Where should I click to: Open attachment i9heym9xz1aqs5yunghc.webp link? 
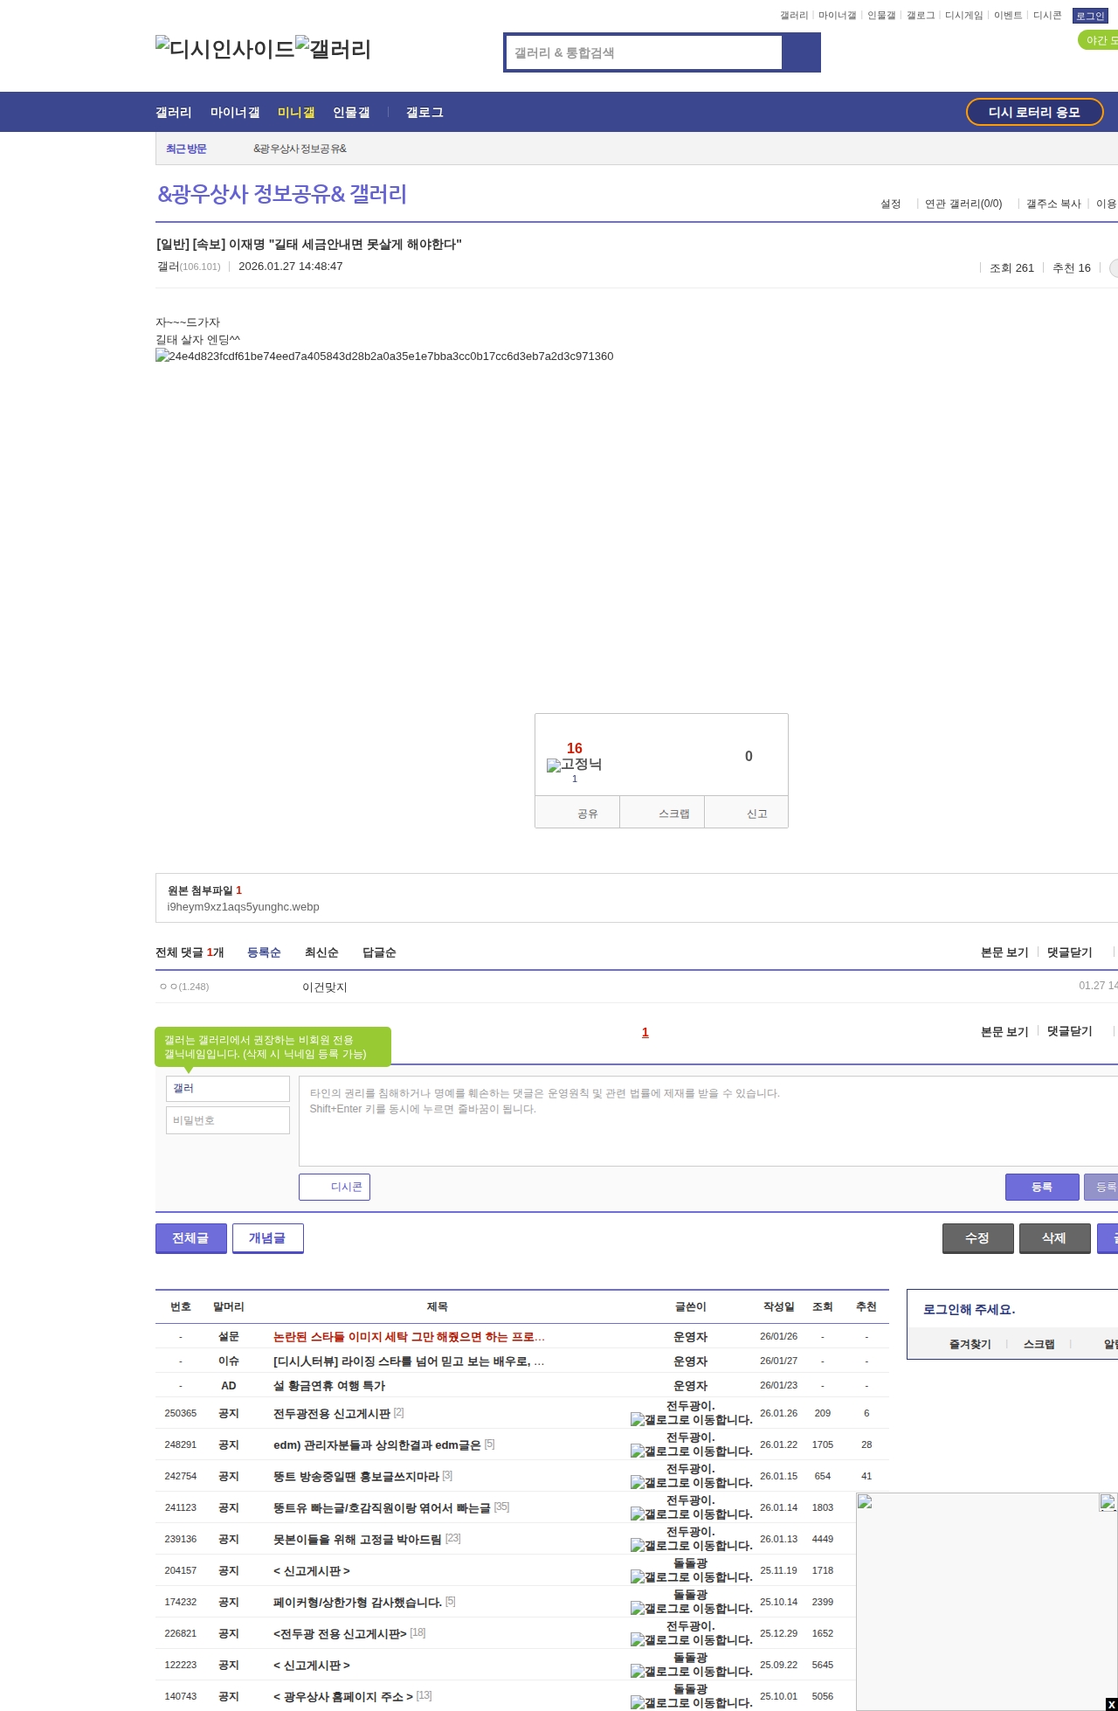click(243, 907)
